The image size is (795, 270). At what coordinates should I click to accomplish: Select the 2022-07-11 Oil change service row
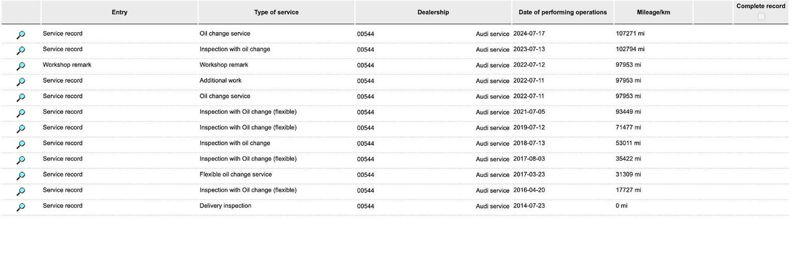tap(225, 96)
